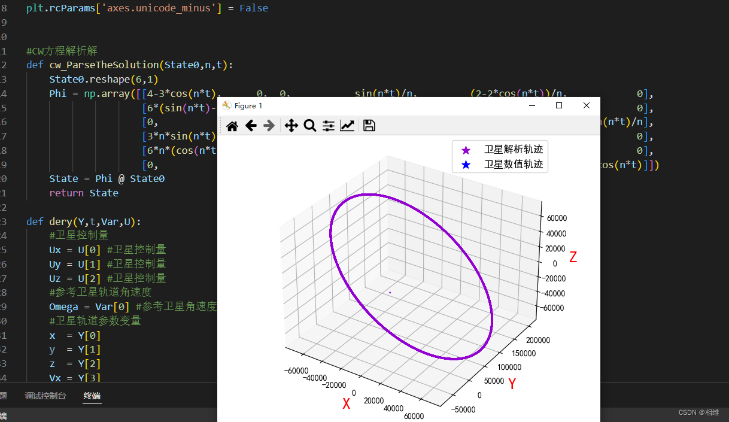Open the edit axis and curve parameters tool
The image size is (729, 422).
(x=347, y=125)
